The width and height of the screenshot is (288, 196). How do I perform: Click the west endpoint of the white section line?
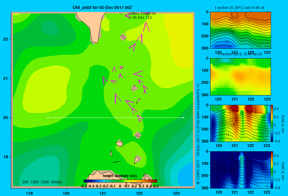coord(48,118)
